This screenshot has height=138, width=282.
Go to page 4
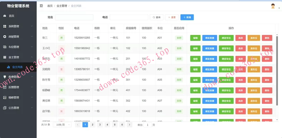[107, 125]
